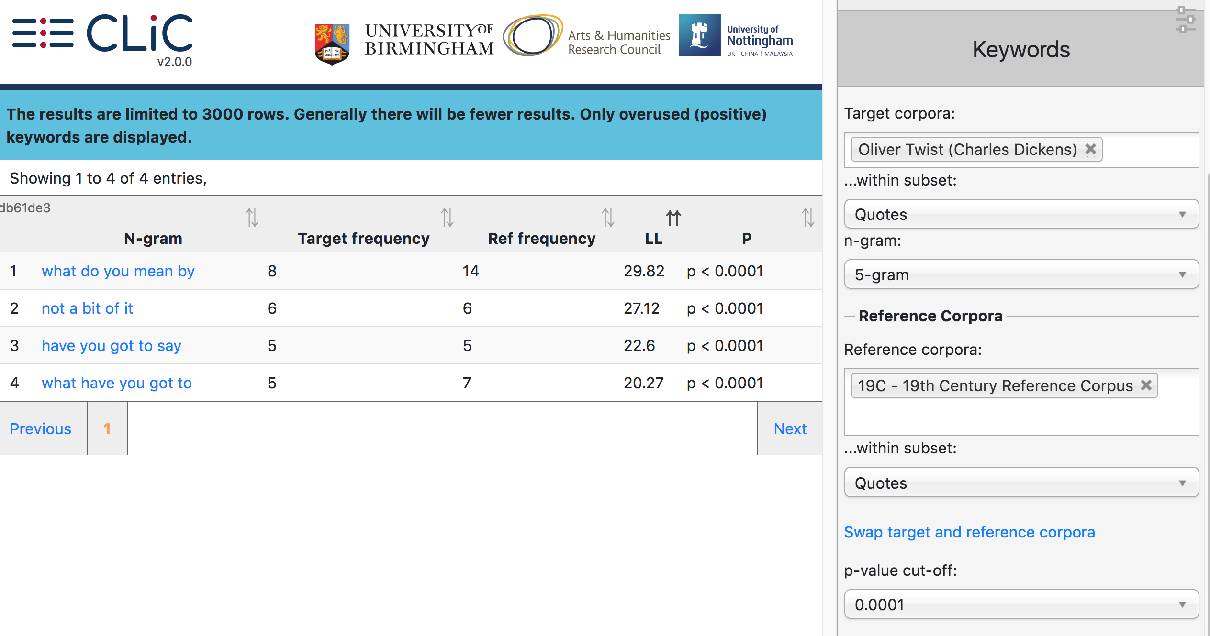This screenshot has height=636, width=1210.
Task: Click the LL column header label
Action: [654, 238]
